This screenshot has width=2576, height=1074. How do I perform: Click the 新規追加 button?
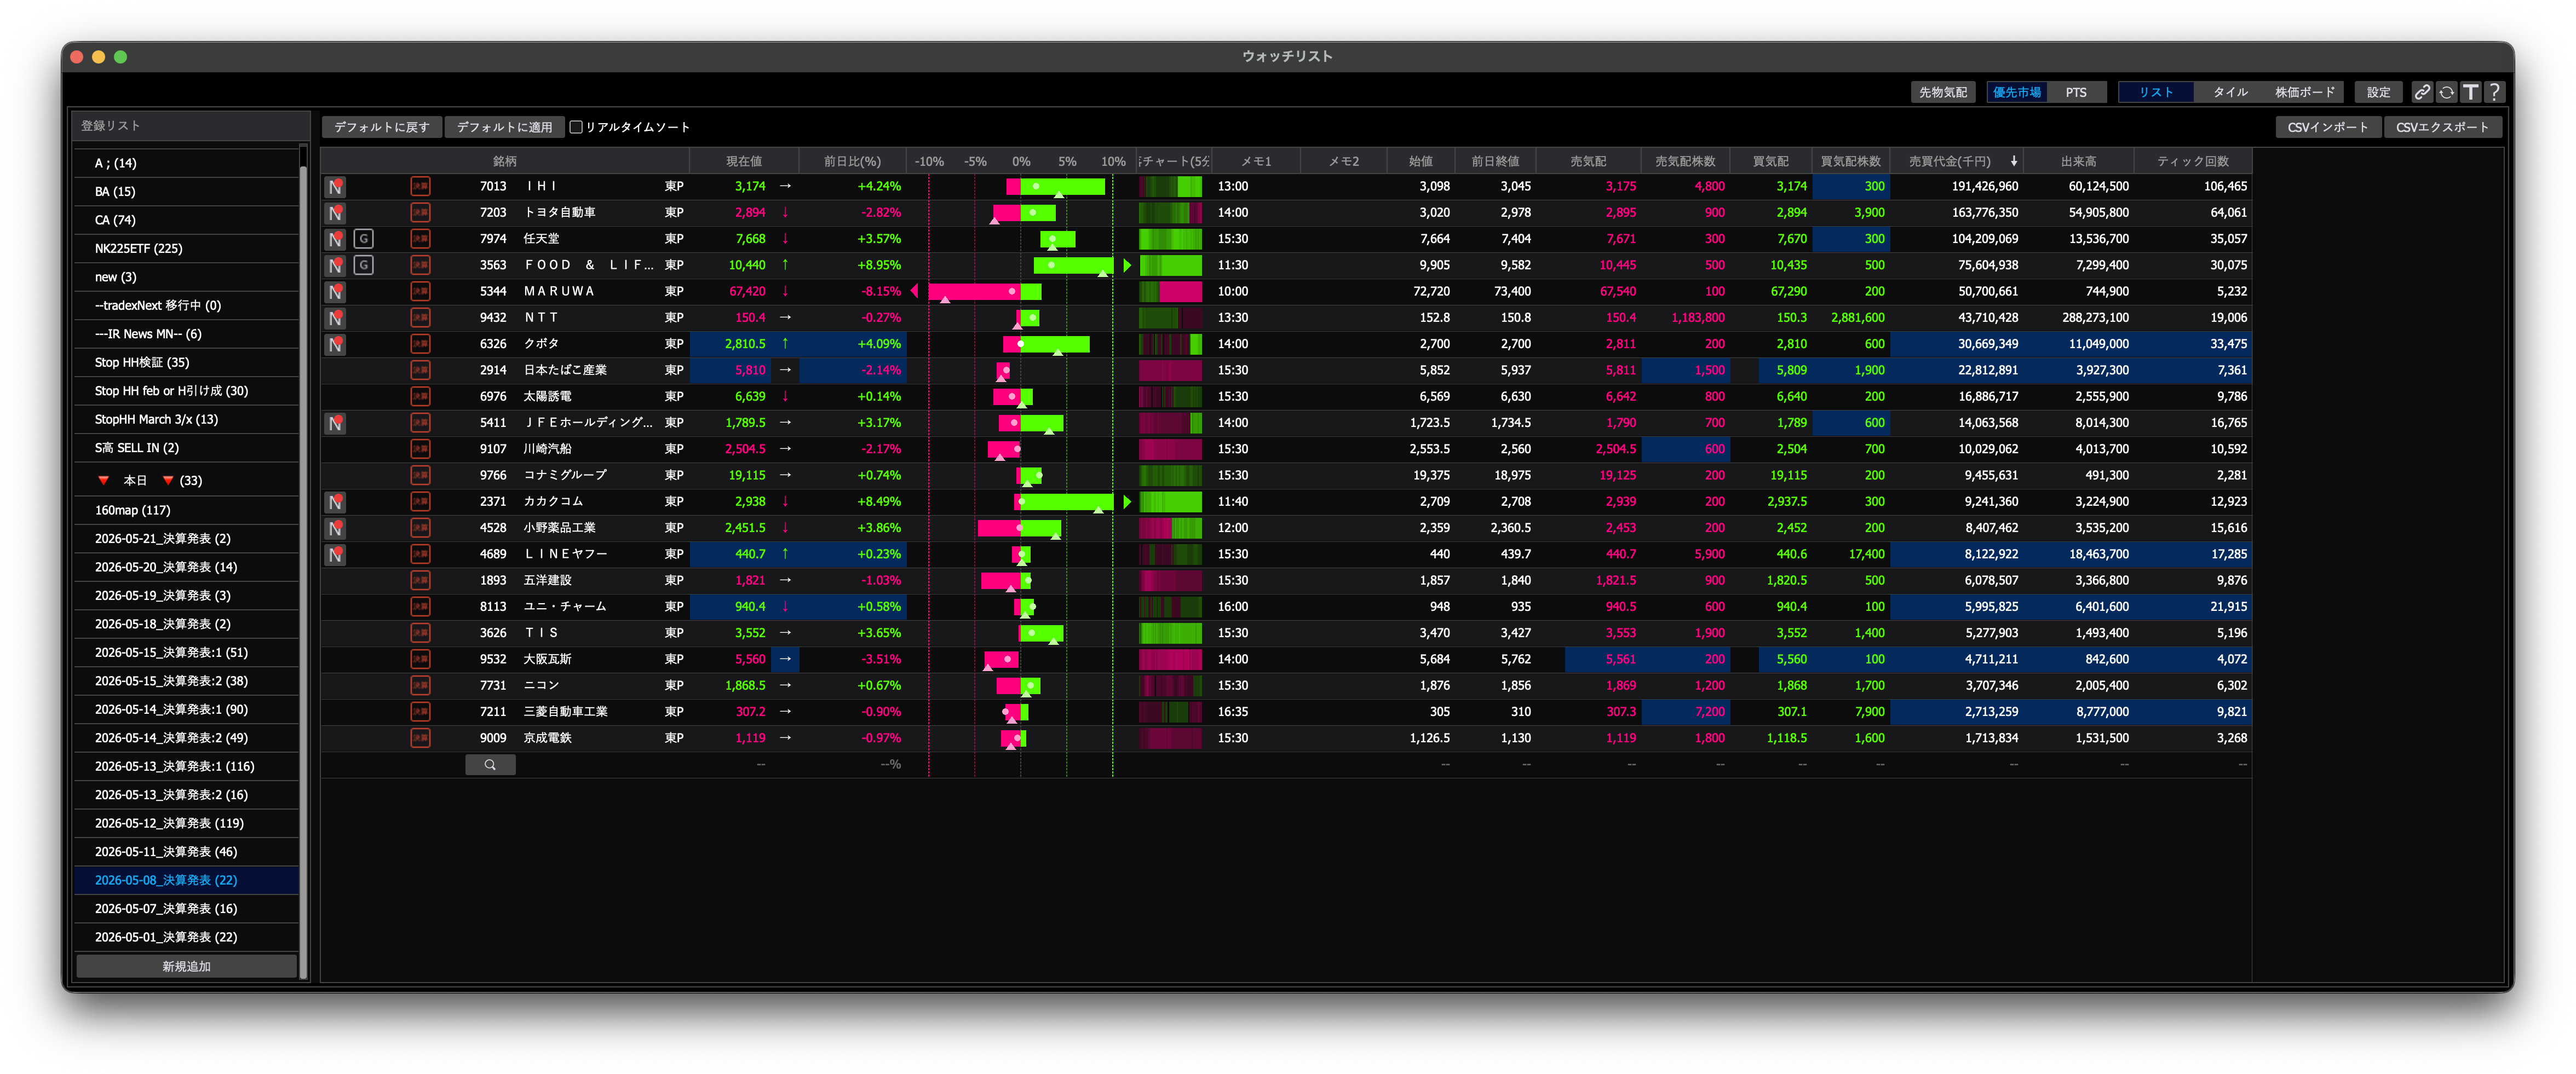pyautogui.click(x=186, y=966)
